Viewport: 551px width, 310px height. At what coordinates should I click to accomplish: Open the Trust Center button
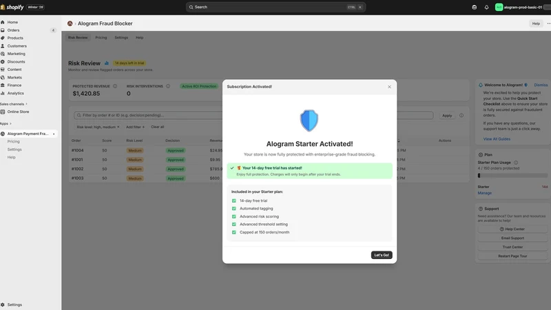point(512,247)
